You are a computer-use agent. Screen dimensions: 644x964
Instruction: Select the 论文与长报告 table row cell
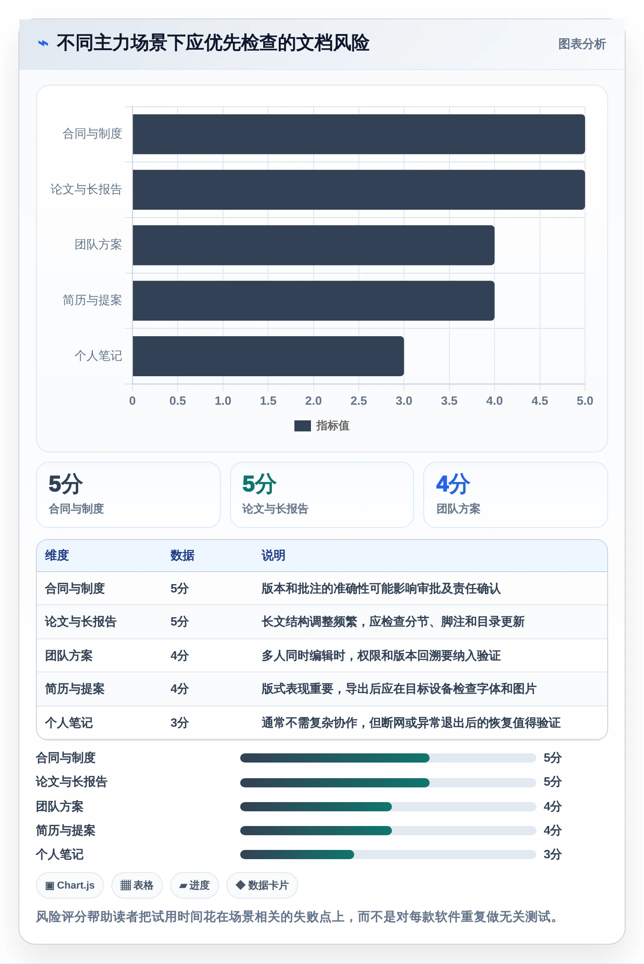tap(81, 622)
